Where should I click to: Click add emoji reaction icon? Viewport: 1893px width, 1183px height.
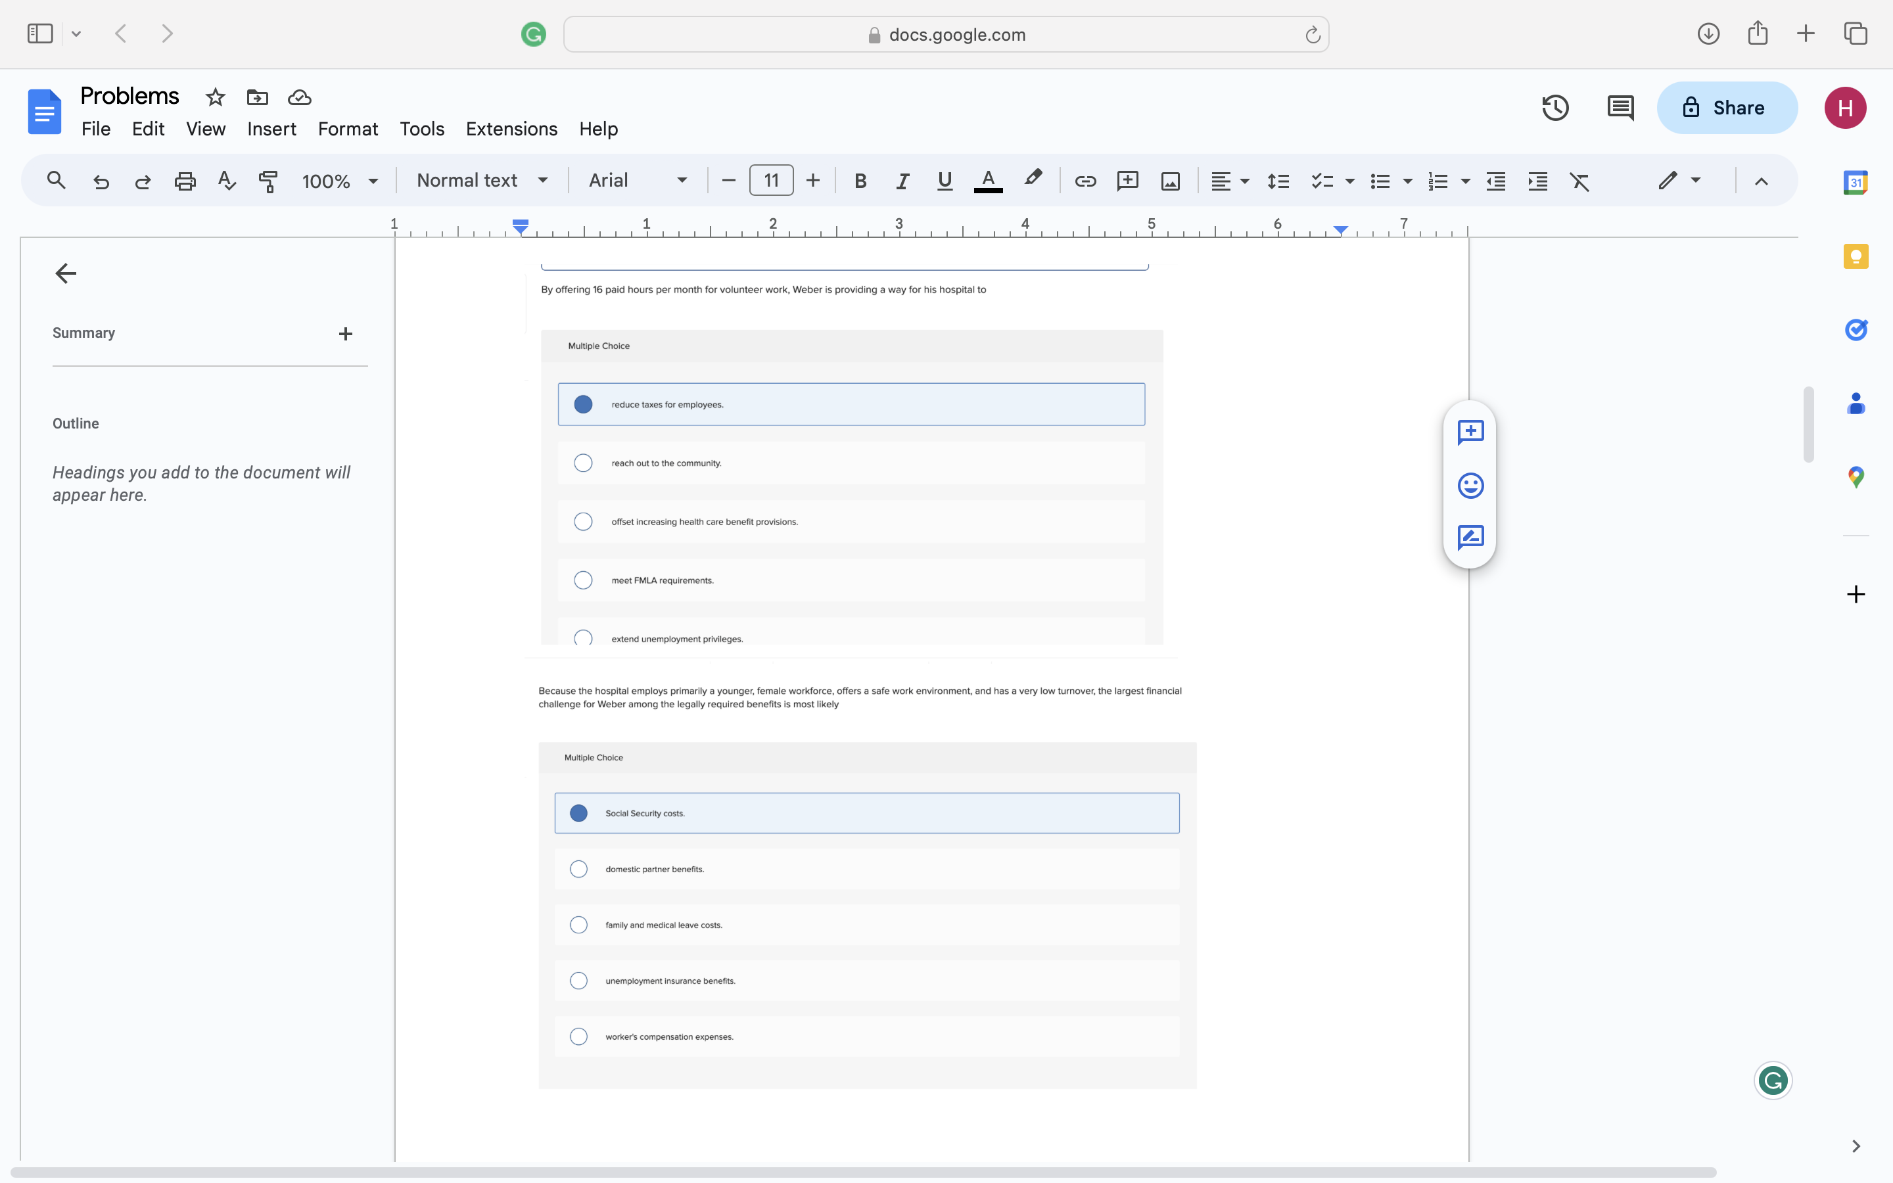click(x=1470, y=486)
